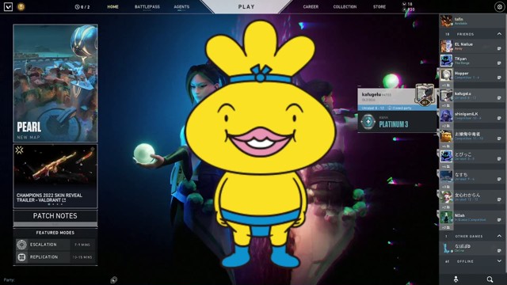
Task: Open chat with Hopper
Action: 499,78
